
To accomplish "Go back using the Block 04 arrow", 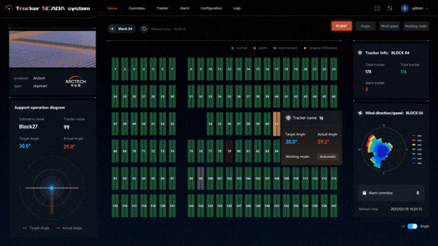I will pyautogui.click(x=112, y=29).
